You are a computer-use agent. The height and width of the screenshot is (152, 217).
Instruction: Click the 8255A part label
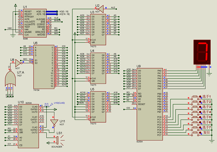coord(139,142)
